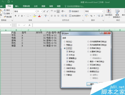Open the font size dropdown

(41, 11)
